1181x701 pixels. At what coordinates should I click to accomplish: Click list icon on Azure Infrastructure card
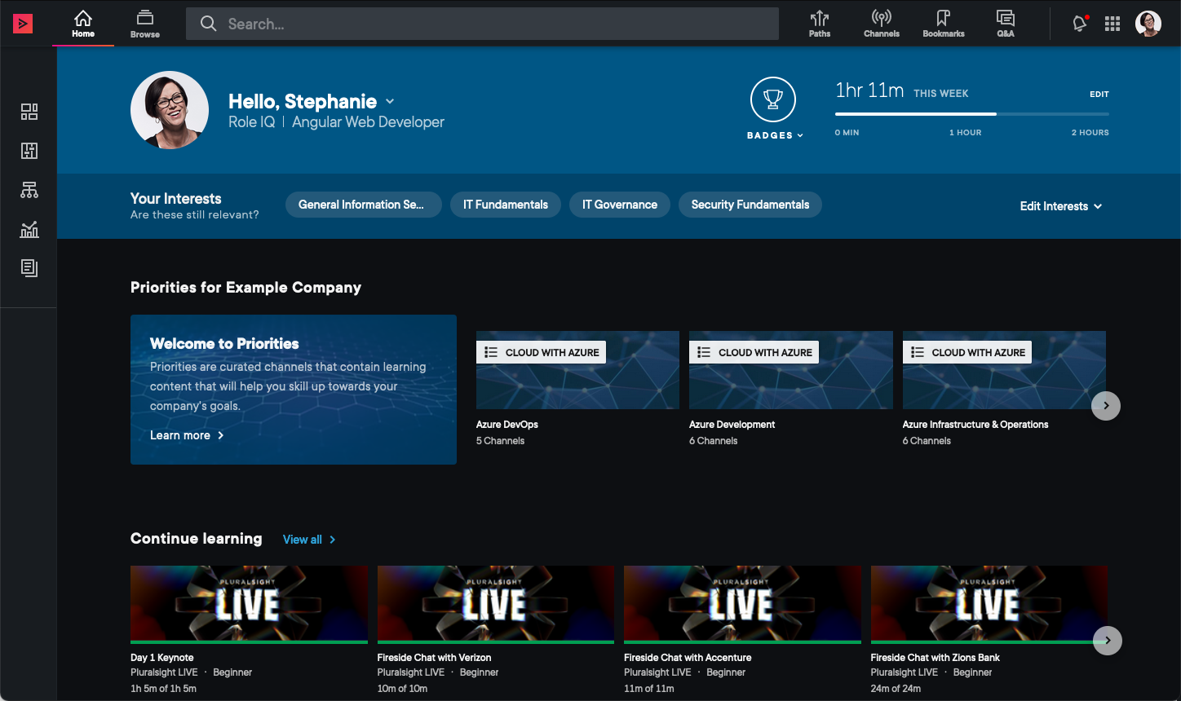(918, 352)
